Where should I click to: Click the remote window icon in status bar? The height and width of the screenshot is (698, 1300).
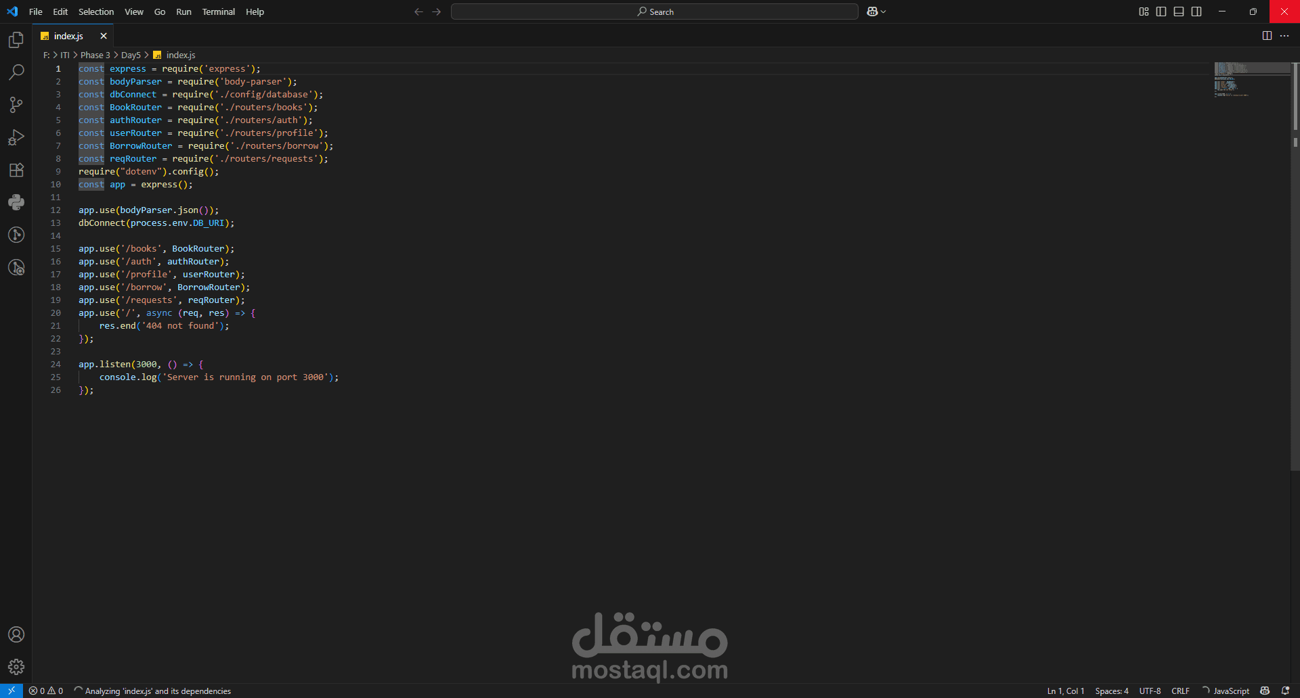click(12, 691)
